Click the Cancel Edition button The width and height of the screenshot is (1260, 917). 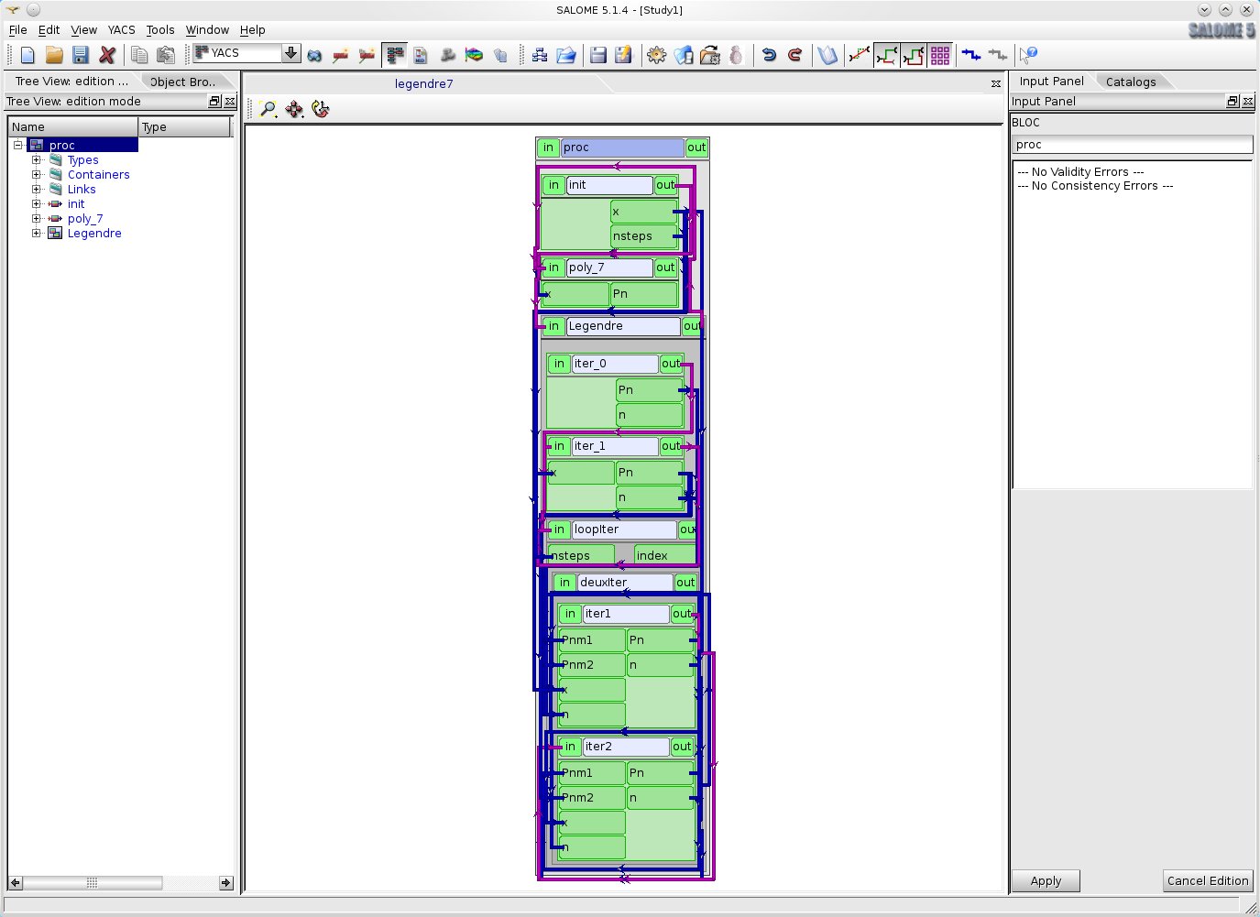point(1208,880)
